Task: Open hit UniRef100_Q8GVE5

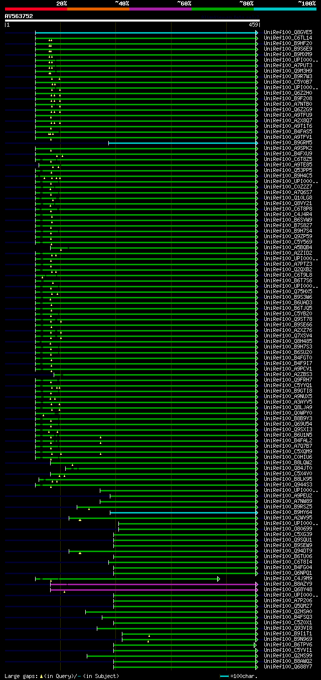Action: [288, 32]
